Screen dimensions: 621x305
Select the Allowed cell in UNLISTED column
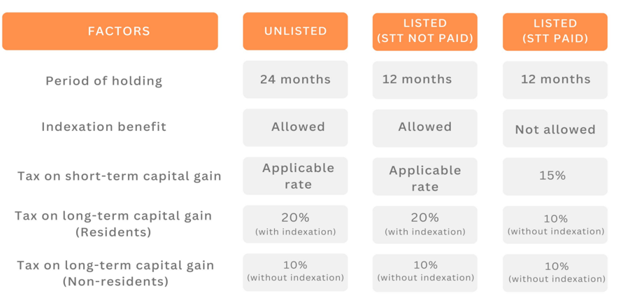[x=295, y=127]
